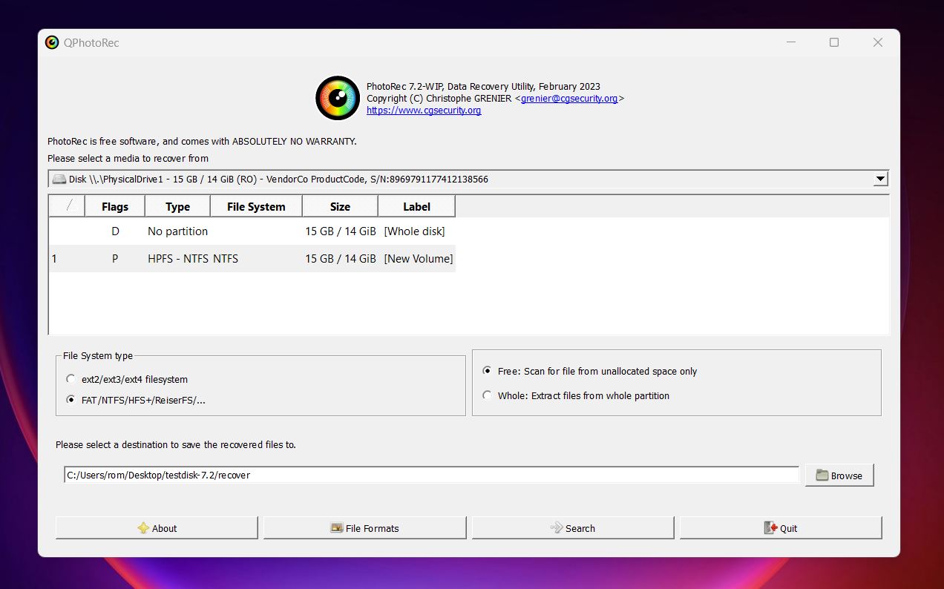Minimize the QPhotoRec window

point(791,42)
